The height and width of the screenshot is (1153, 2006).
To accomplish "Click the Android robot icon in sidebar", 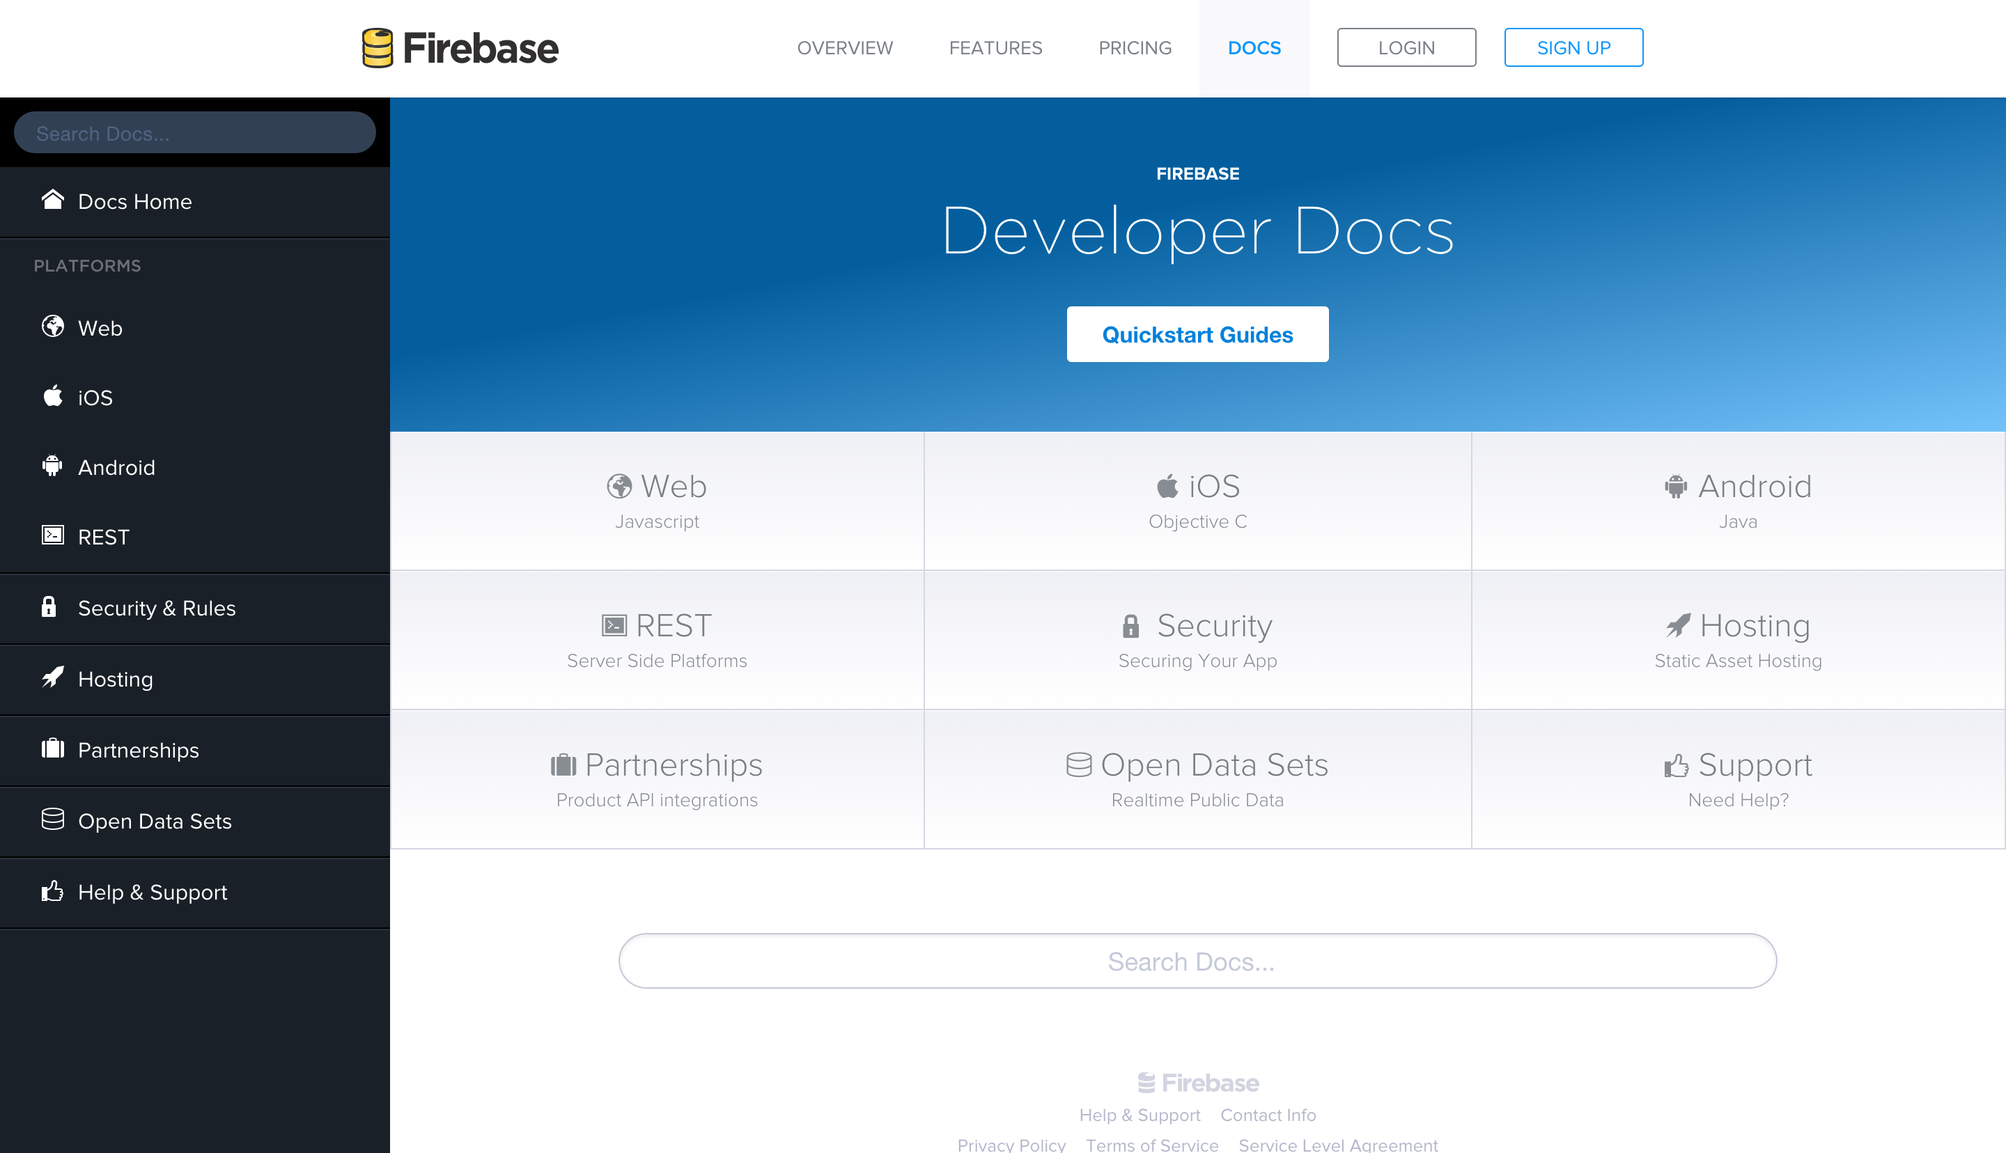I will 52,466.
